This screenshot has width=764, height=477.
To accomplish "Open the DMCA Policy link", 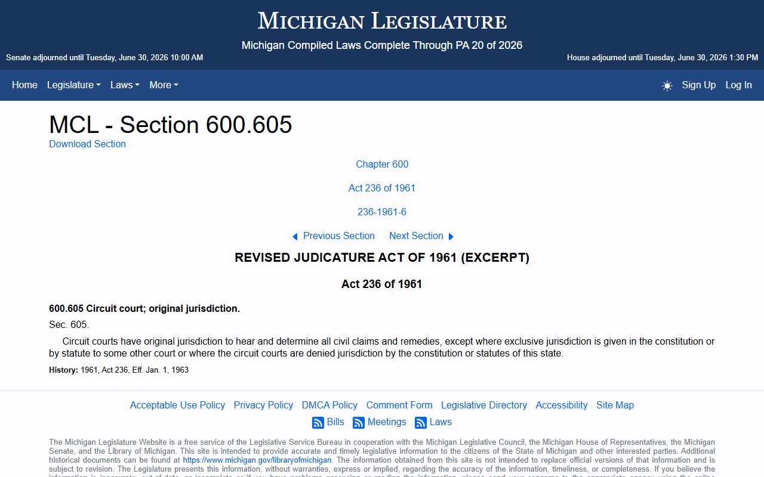I will click(329, 405).
